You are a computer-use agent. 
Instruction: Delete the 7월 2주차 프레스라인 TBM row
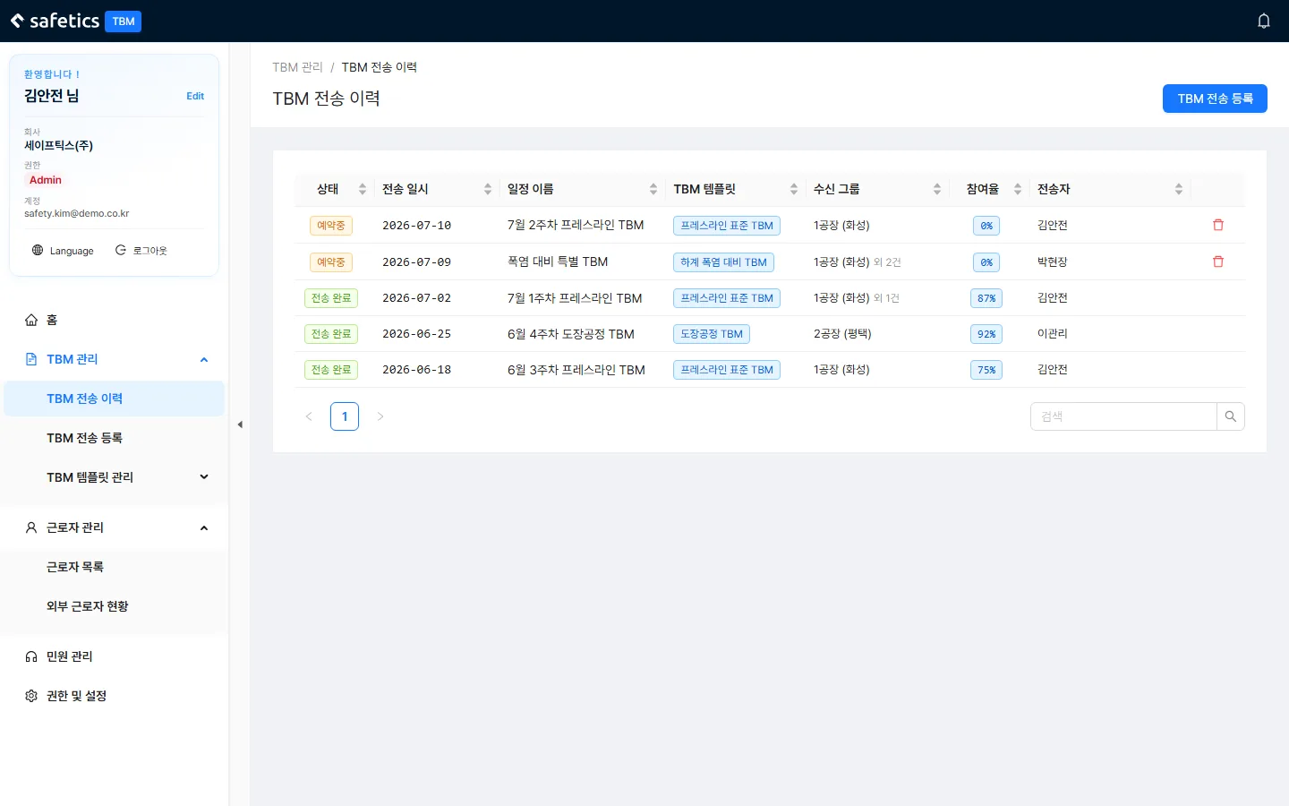tap(1218, 225)
